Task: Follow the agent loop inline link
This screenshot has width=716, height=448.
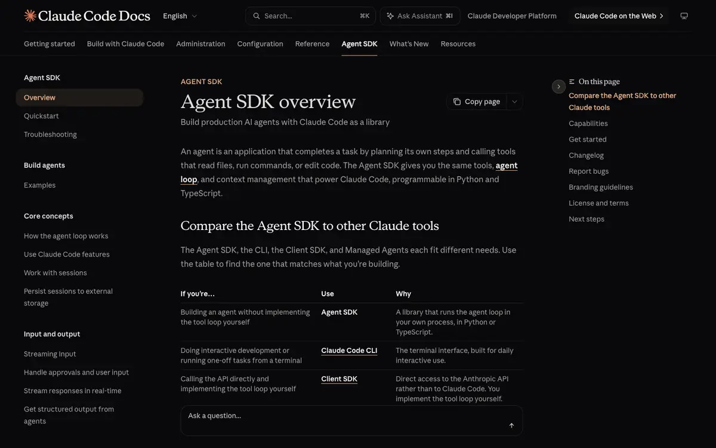Action: tap(507, 165)
